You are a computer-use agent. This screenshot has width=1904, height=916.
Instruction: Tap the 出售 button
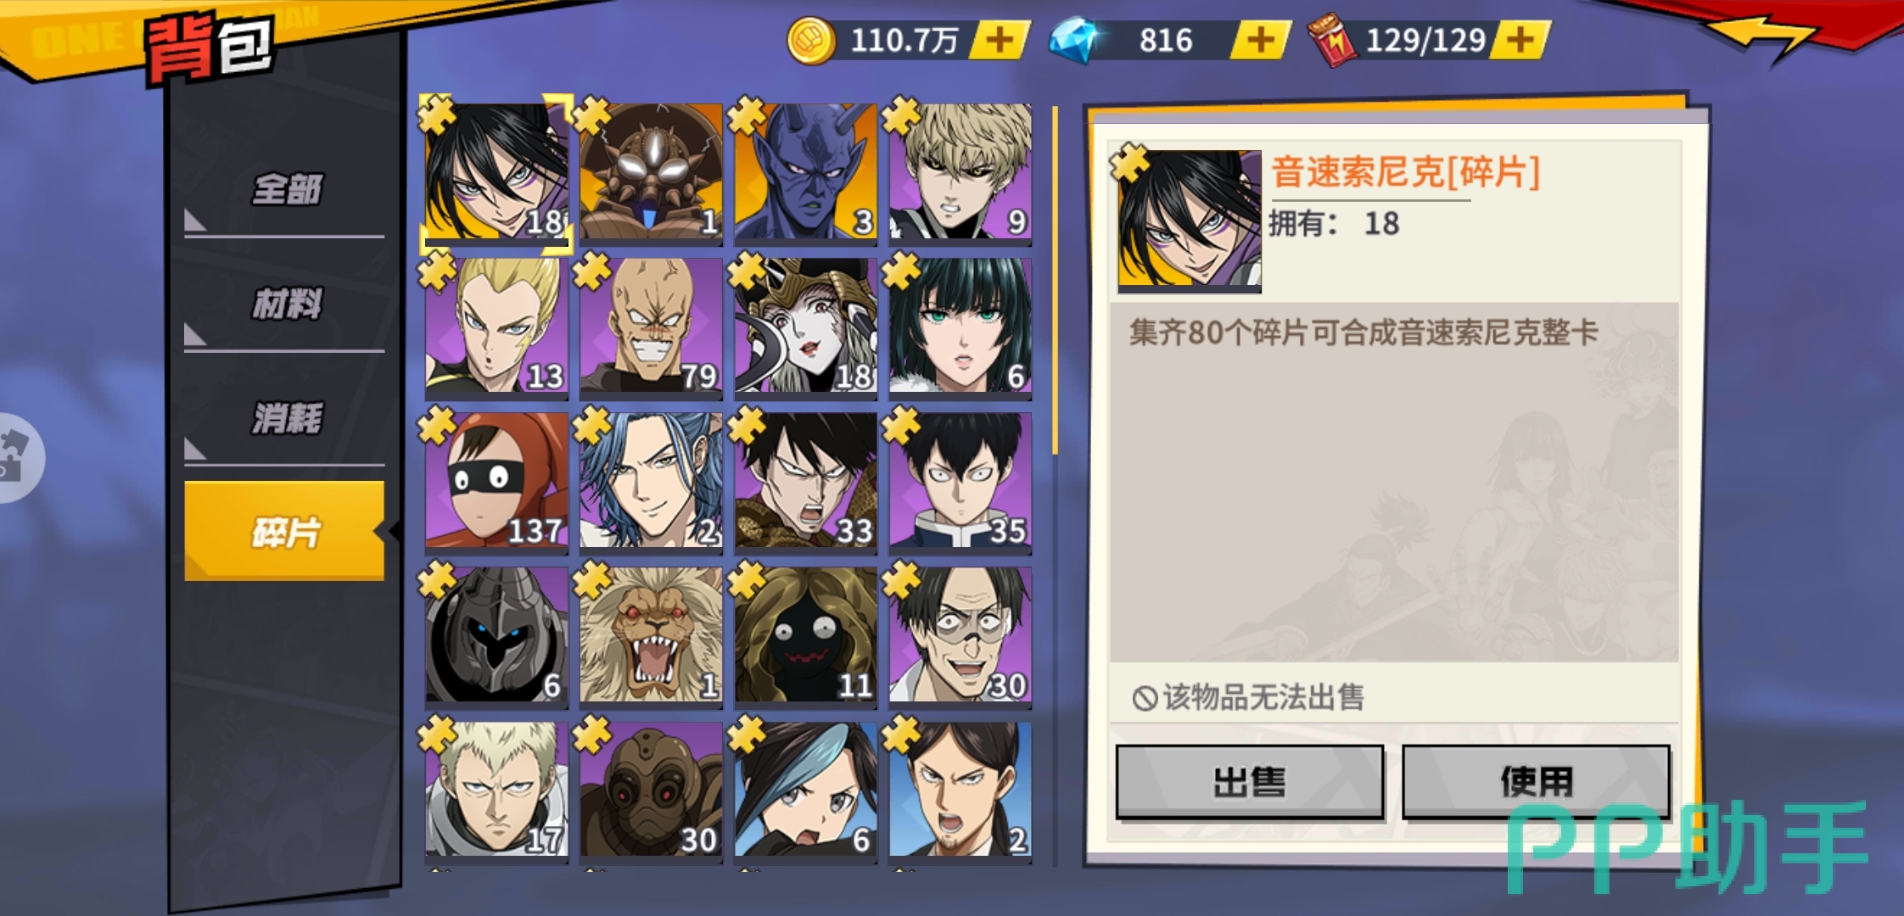[1249, 782]
